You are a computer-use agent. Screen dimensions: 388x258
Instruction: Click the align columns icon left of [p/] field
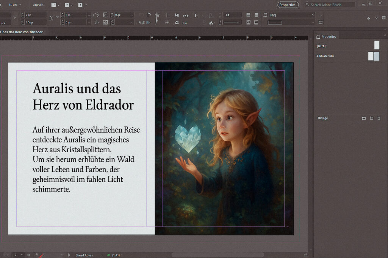(257, 15)
